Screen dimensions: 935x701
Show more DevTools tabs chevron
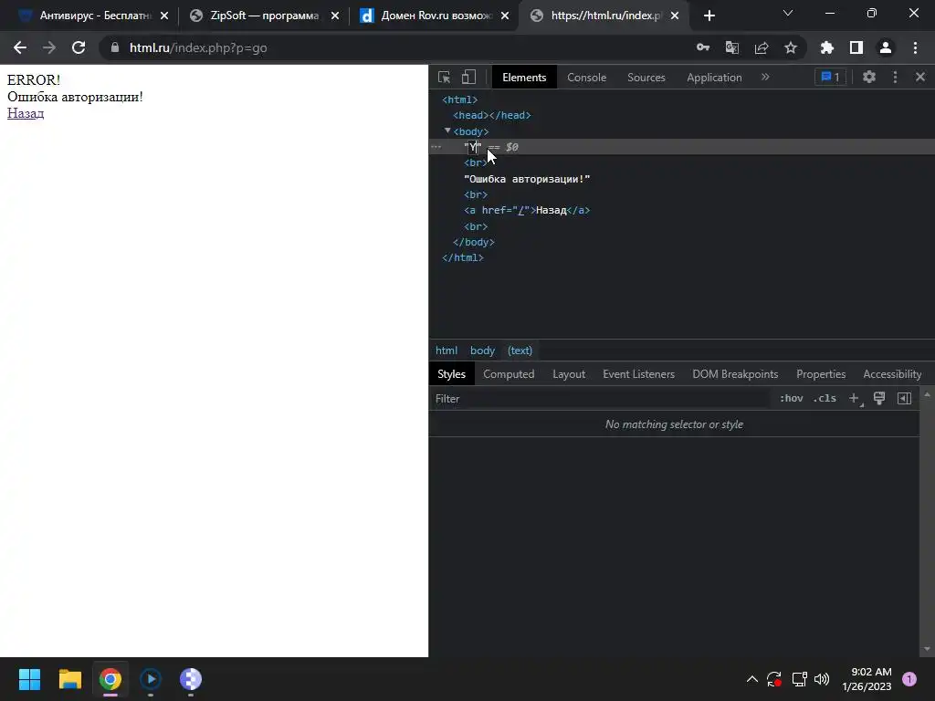point(765,77)
